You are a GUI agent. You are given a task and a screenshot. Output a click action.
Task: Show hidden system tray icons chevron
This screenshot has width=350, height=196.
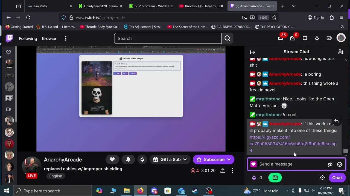tap(287, 191)
